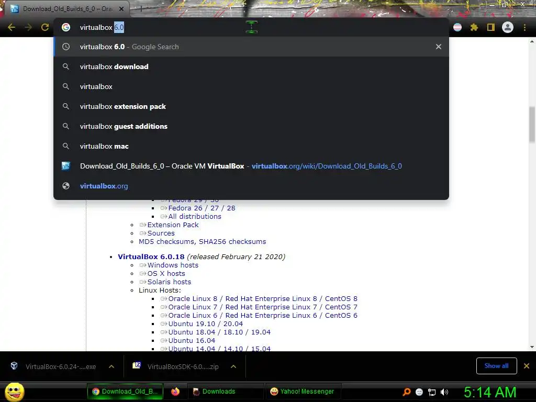The height and width of the screenshot is (402, 536).
Task: Open the smiley start menu button
Action: point(14,392)
